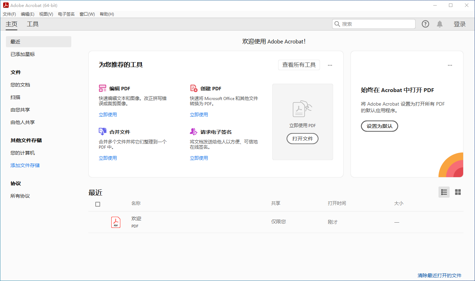Image resolution: width=475 pixels, height=281 pixels.
Task: Click the 合并文件 tool icon
Action: [x=103, y=131]
